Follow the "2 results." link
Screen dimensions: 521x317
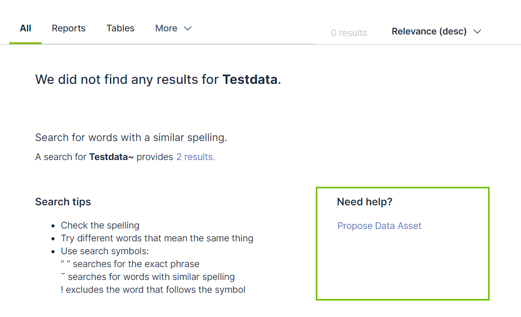(x=195, y=157)
